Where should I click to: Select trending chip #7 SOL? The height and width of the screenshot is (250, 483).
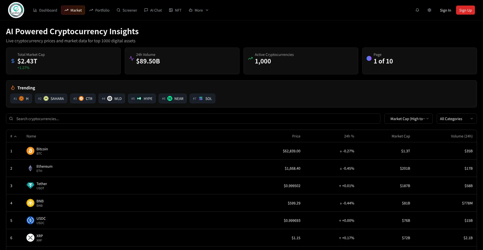(203, 98)
